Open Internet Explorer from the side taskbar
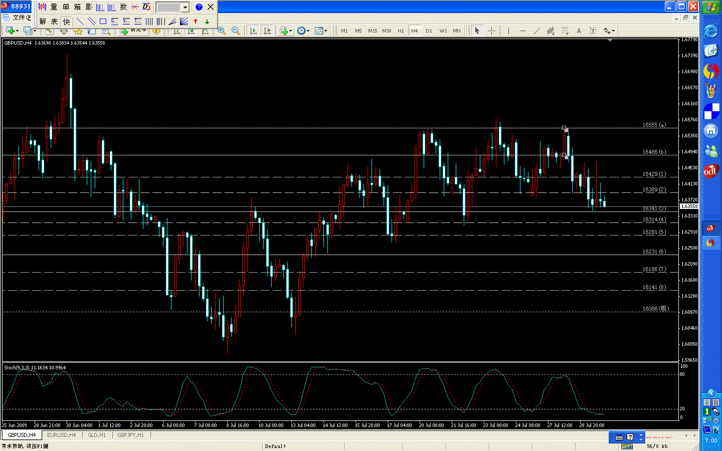Image resolution: width=722 pixels, height=451 pixels. pos(711,31)
